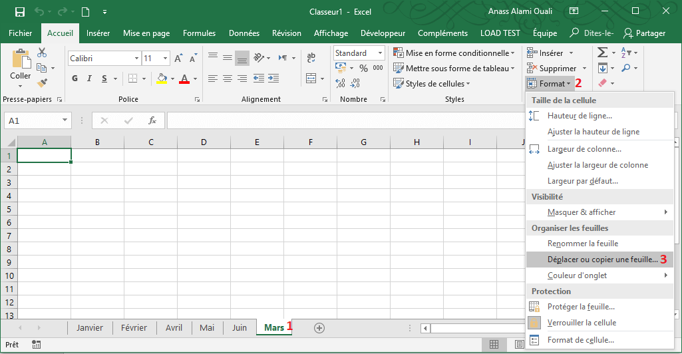Toggle bold formatting (G)
Viewport: 682px width, 354px height.
(x=75, y=79)
